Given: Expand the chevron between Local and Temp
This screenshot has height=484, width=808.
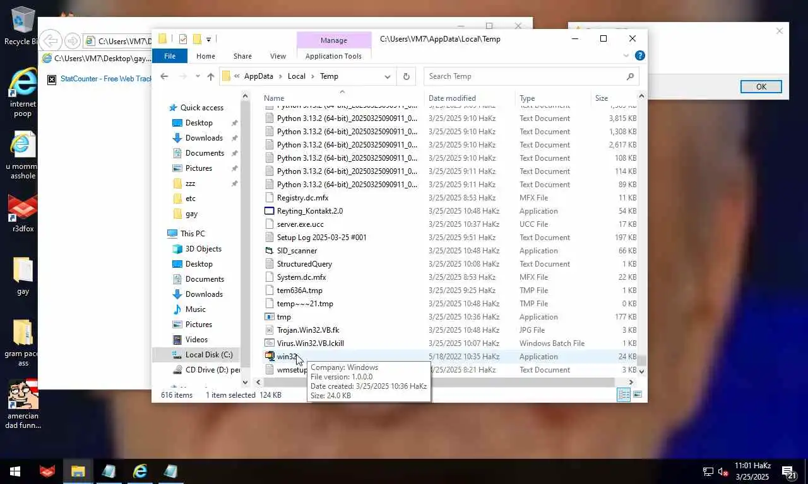Looking at the screenshot, I should (312, 76).
